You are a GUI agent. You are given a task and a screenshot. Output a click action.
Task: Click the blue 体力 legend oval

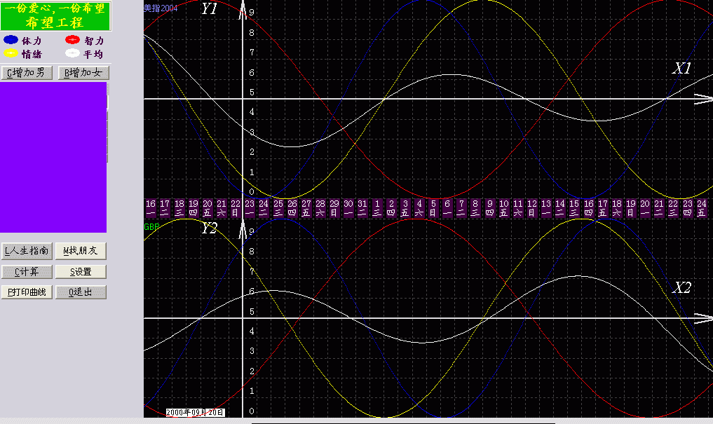[x=11, y=40]
